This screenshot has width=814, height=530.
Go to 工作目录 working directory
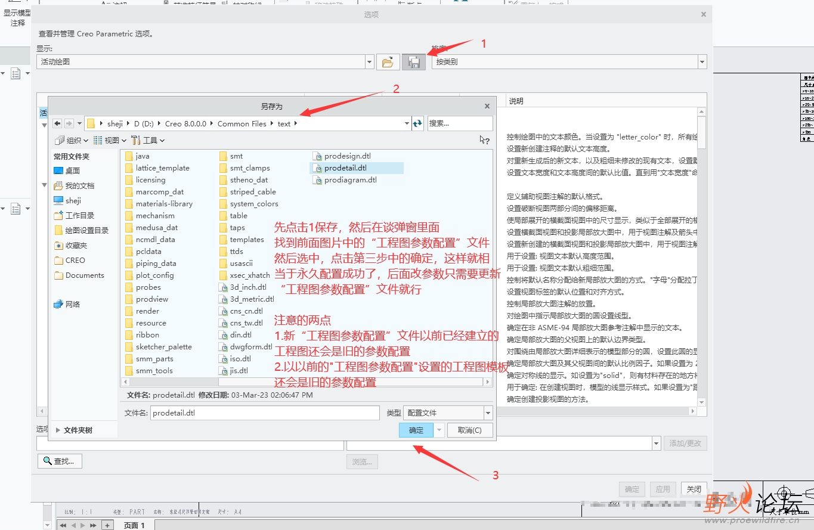click(x=74, y=215)
